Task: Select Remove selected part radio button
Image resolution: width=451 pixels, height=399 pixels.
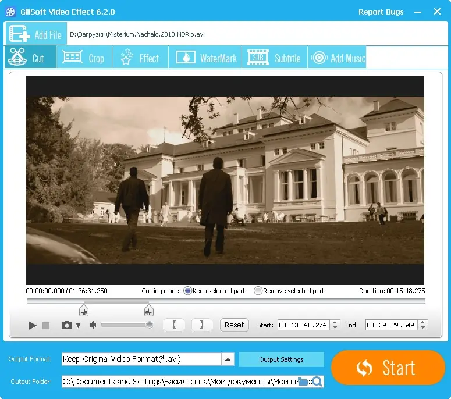Action: coord(258,291)
